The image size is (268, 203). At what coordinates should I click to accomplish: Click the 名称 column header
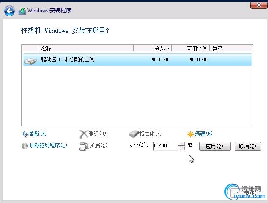coord(86,48)
